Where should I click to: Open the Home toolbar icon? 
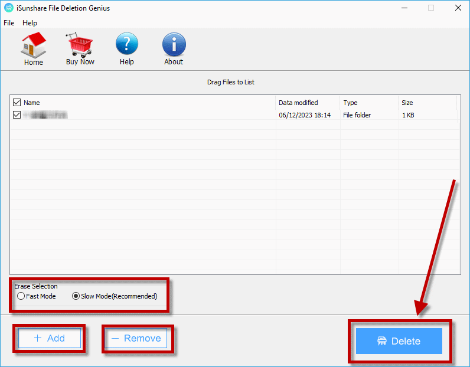coord(33,49)
